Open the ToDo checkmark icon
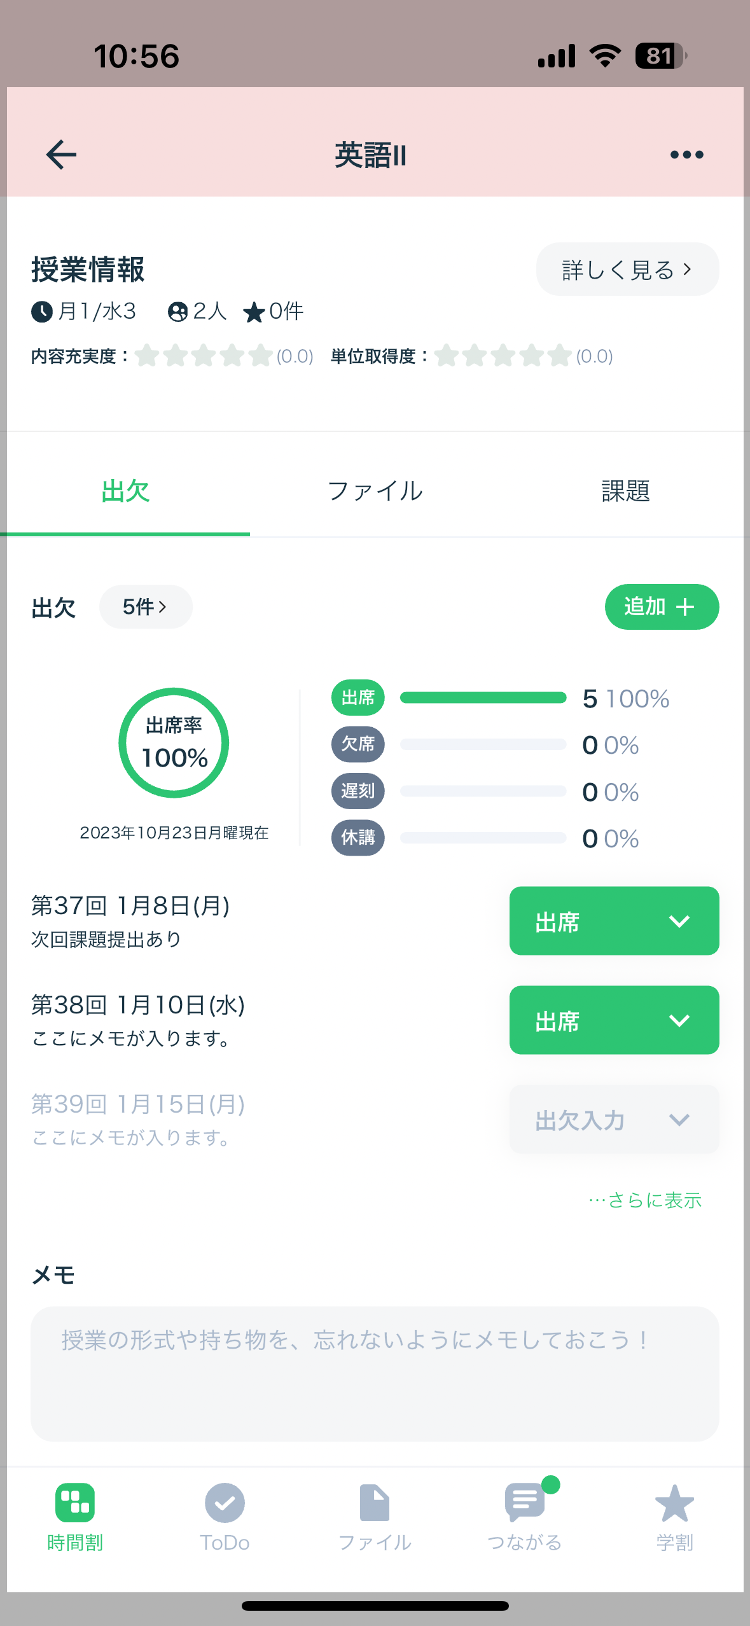 [225, 1503]
